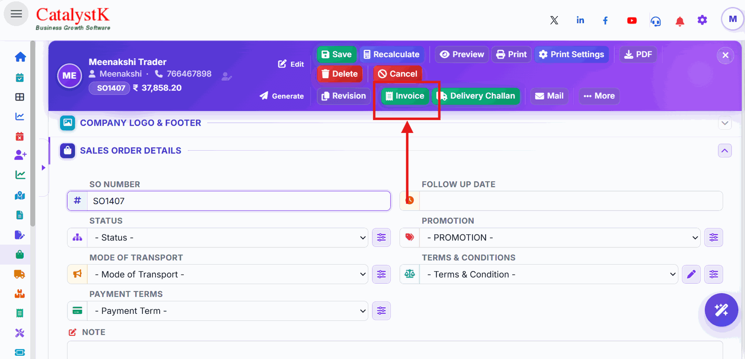Viewport: 745px width, 359px height.
Task: Click the magic wand floating button
Action: click(721, 310)
